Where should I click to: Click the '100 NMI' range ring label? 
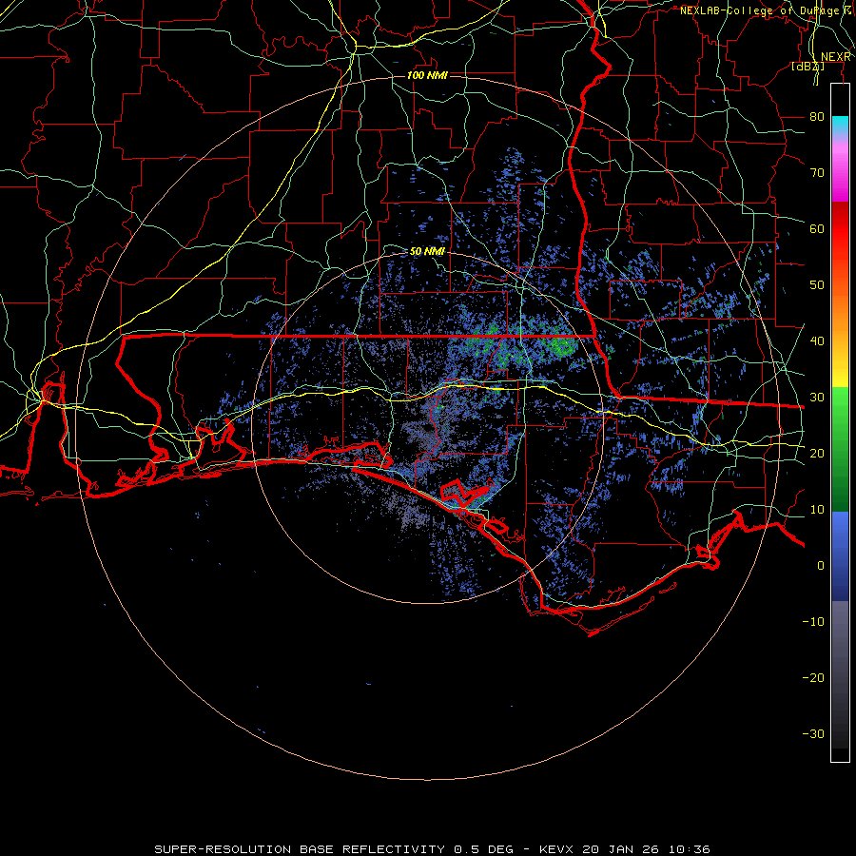427,75
